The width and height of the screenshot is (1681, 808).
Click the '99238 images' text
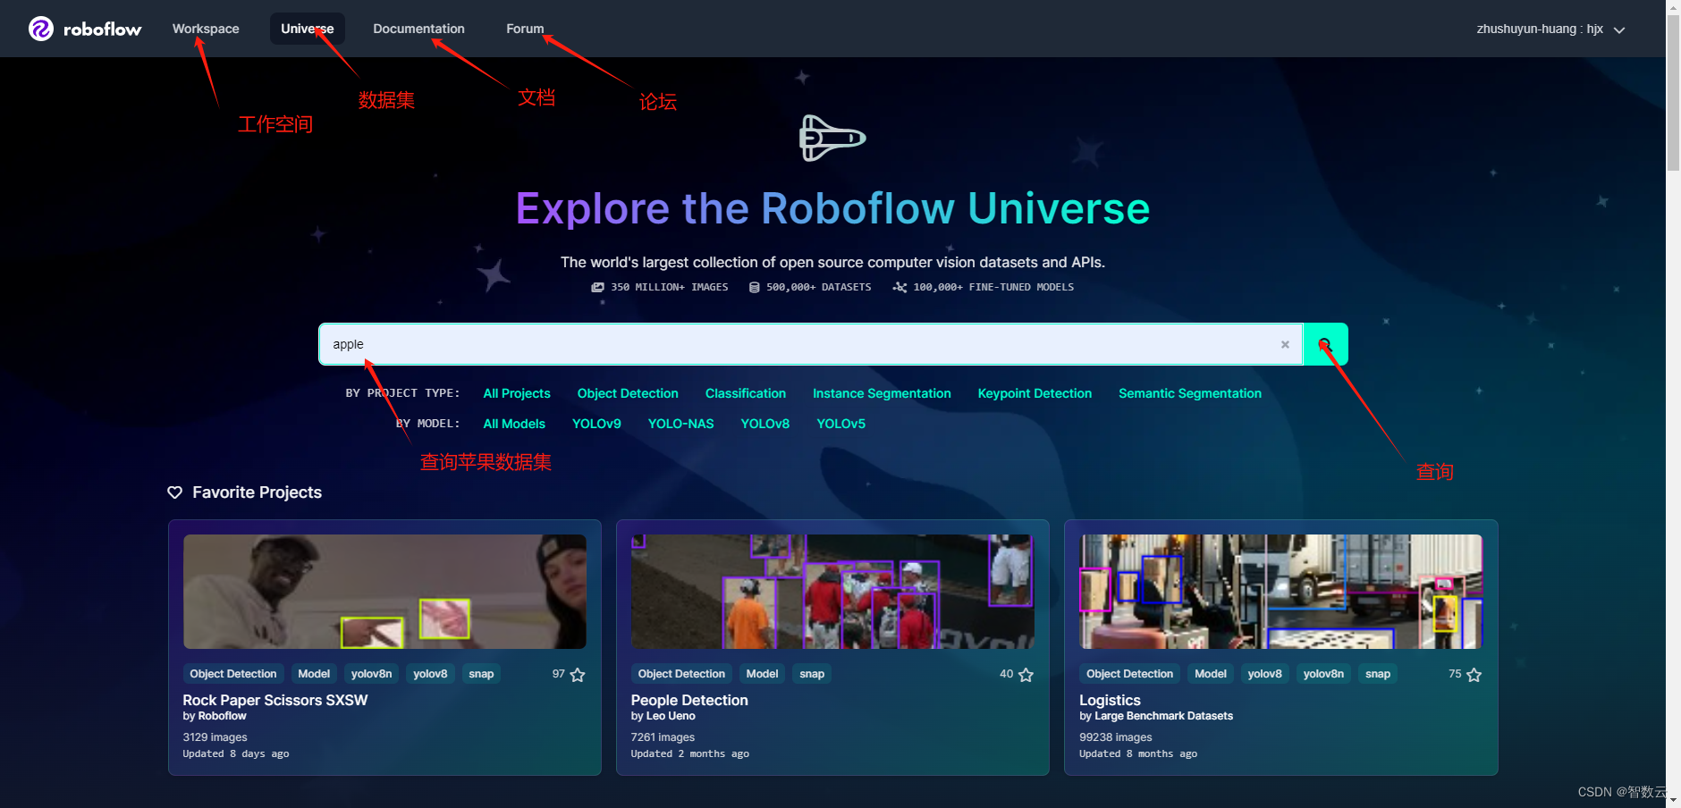(x=1115, y=737)
